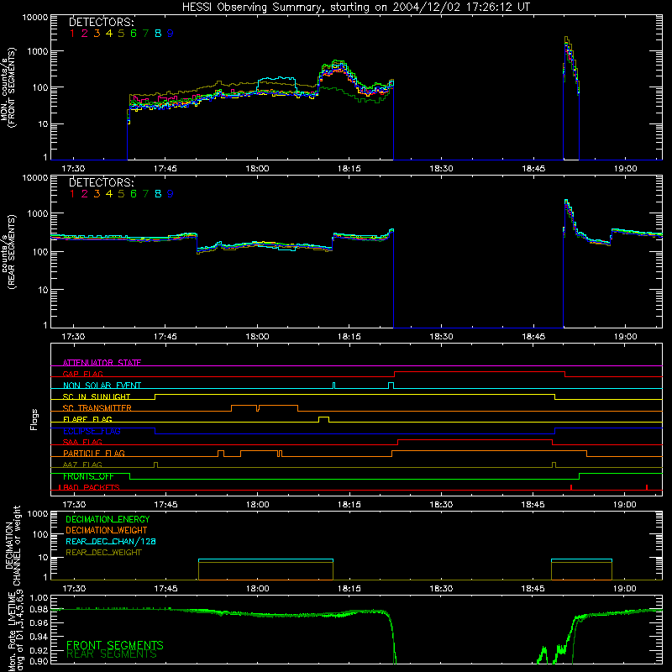Select detector 8 label in rear segments legend

click(158, 194)
